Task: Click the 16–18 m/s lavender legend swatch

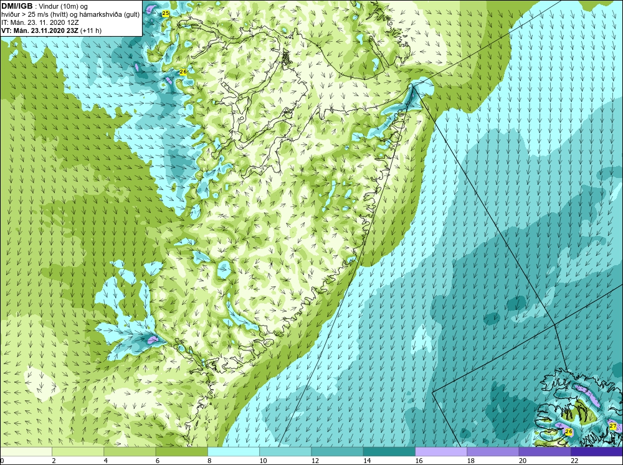Action: click(441, 452)
